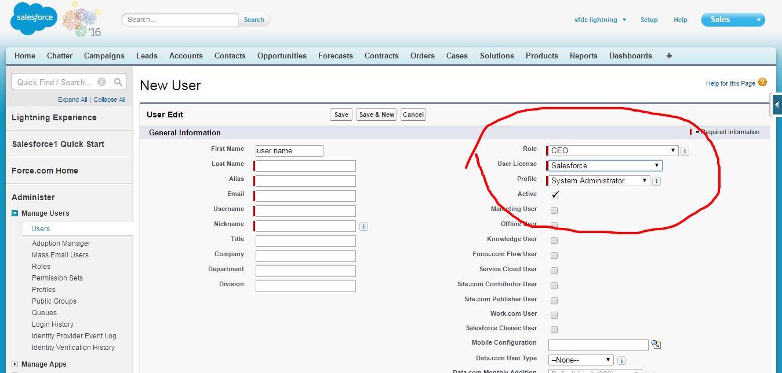
Task: Click the plus icon to show all tabs
Action: (669, 56)
